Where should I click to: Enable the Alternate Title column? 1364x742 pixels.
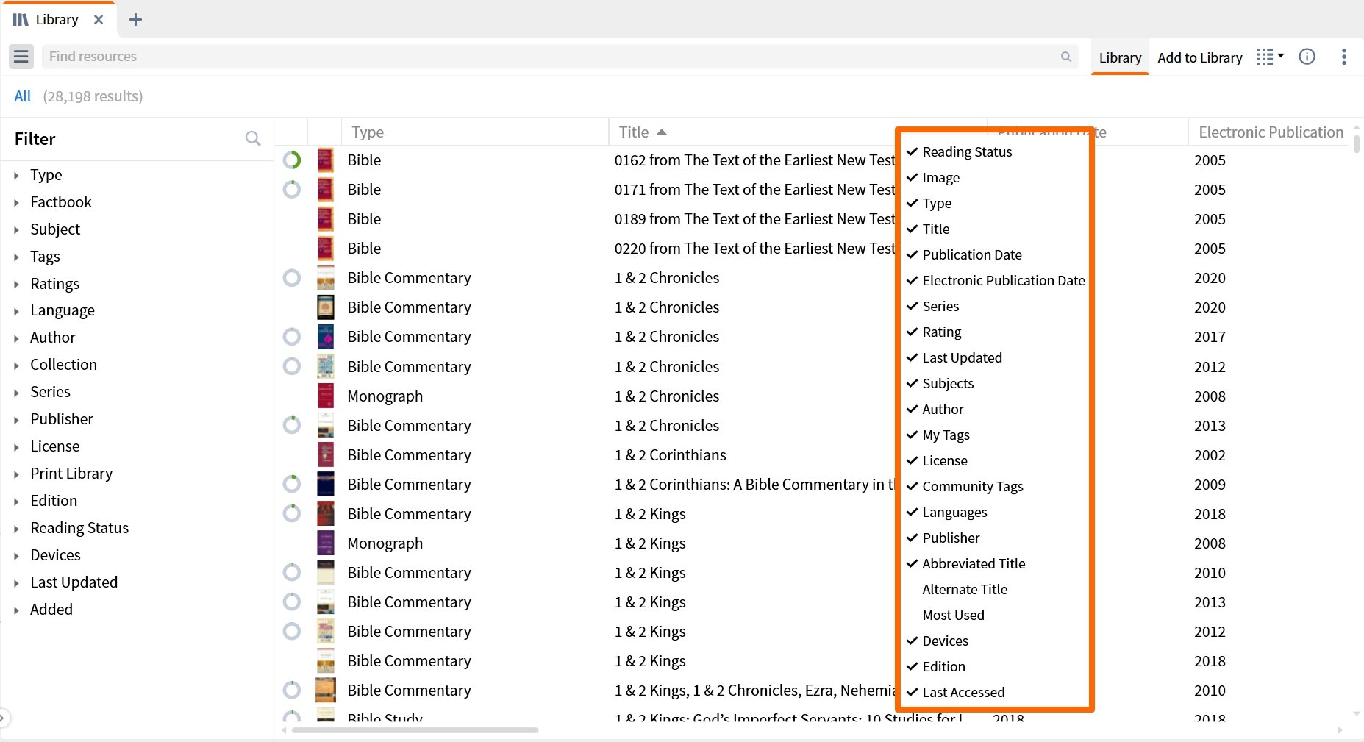click(965, 589)
